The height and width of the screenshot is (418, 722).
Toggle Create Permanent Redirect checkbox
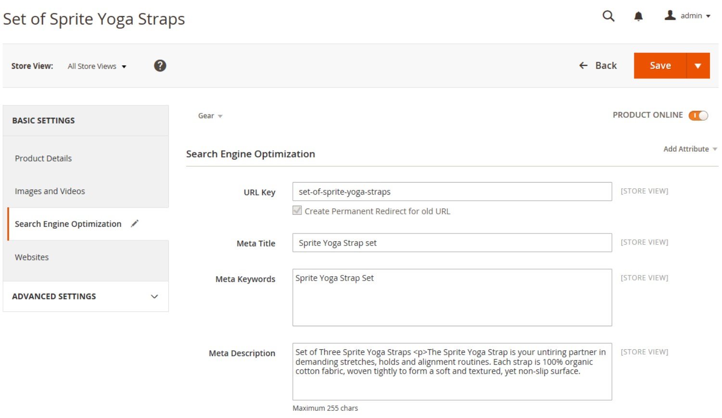pyautogui.click(x=297, y=210)
